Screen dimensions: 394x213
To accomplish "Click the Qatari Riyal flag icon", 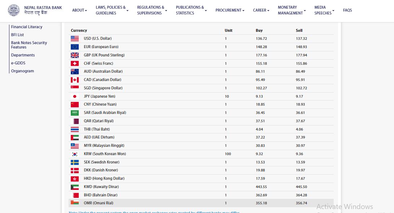I will coord(75,121).
